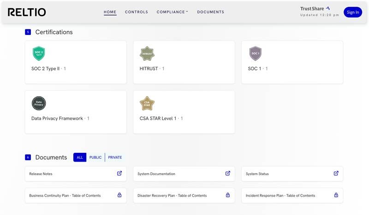Select the PRIVATE documents filter
Screen dimensions: 369x215
click(115, 157)
